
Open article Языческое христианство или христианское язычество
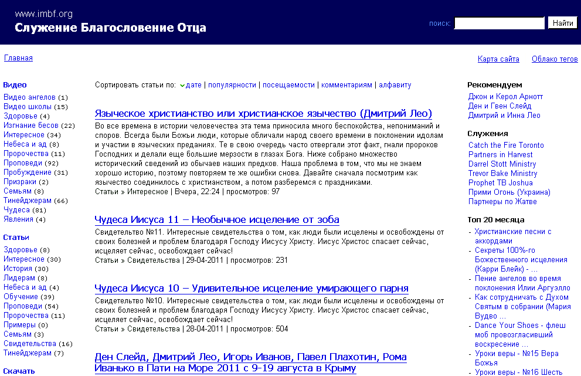pos(263,113)
